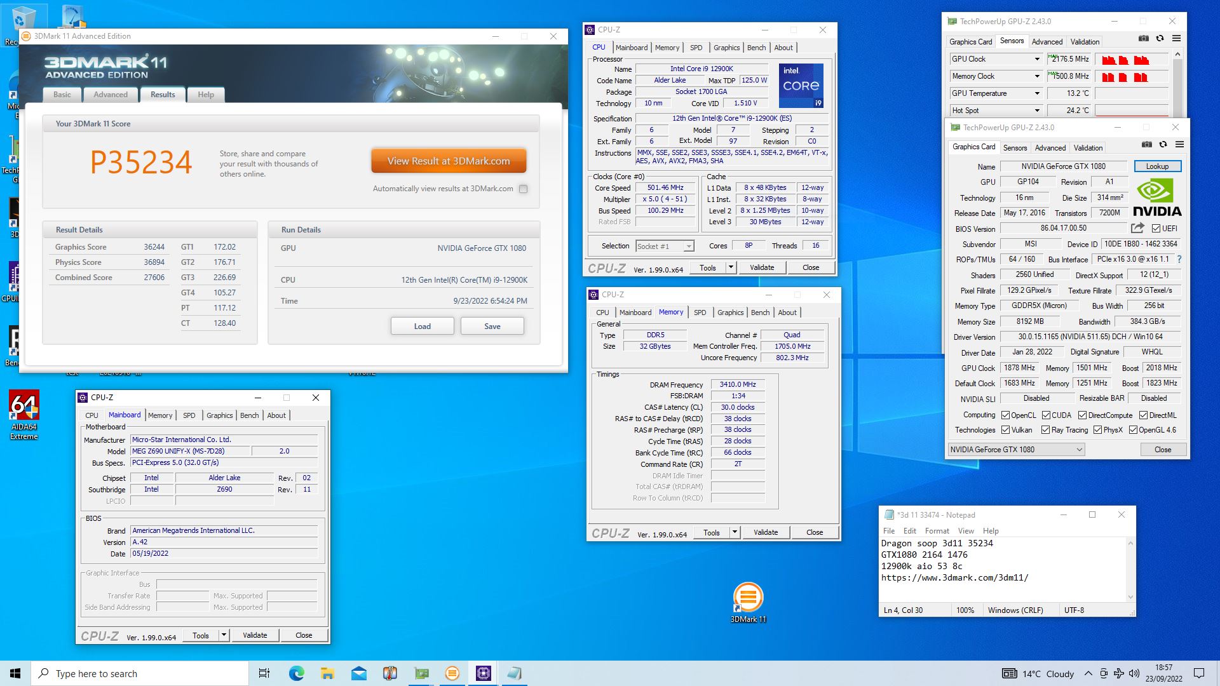Toggle the UEFI checkbox in GPU-Z
This screenshot has width=1220, height=686.
[1156, 229]
